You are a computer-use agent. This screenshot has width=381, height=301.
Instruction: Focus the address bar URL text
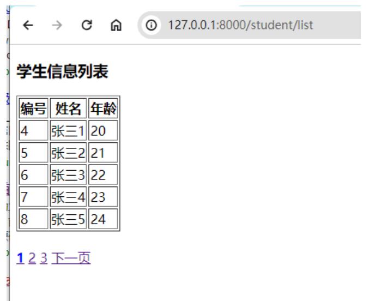tap(240, 26)
